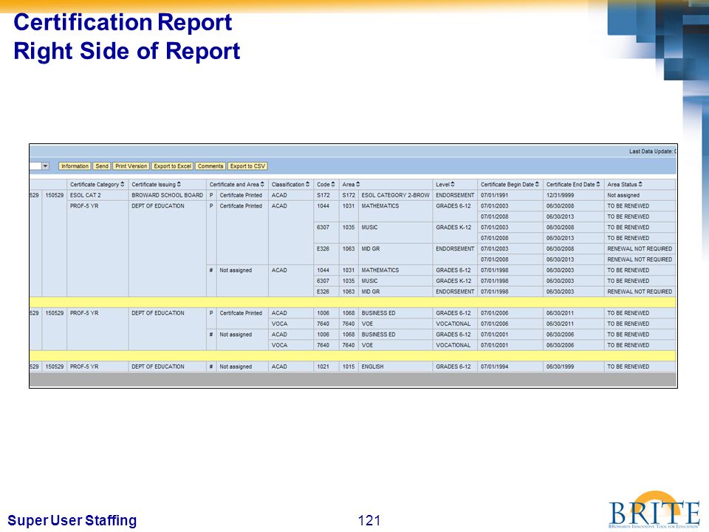Click VOCATIONAL level with 07/01/2006 begin date
The image size is (709, 532).
pyautogui.click(x=455, y=324)
